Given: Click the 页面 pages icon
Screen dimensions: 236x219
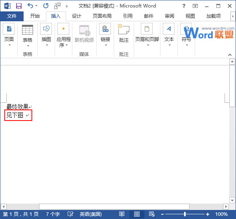Looking at the screenshot, I should pyautogui.click(x=9, y=29).
